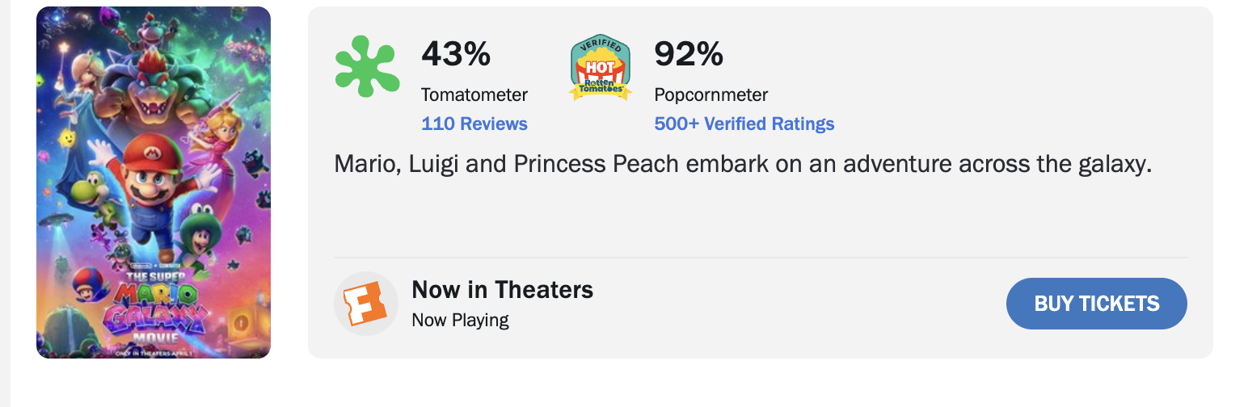Open the 500+ Verified Ratings link
The width and height of the screenshot is (1248, 407).
744,124
